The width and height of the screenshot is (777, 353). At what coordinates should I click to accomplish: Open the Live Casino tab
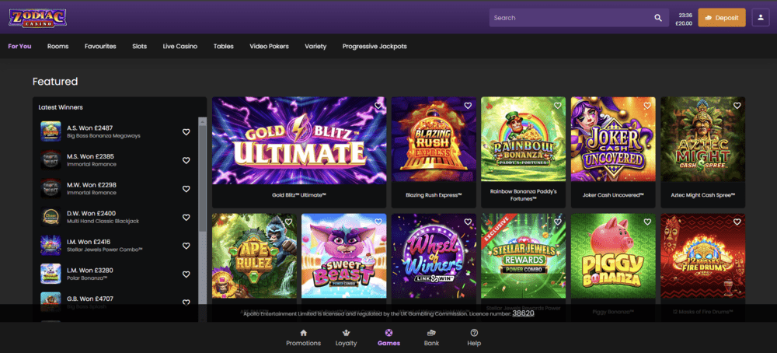click(180, 46)
